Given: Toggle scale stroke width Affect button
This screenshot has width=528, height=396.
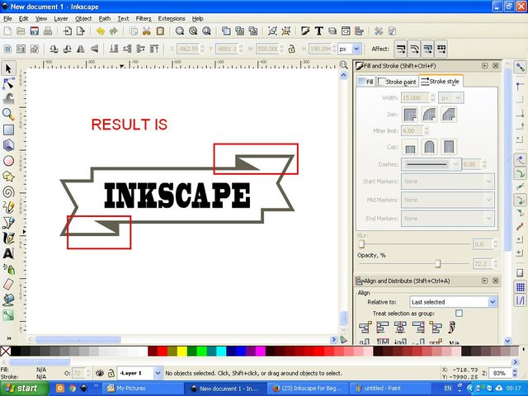Looking at the screenshot, I should point(400,49).
